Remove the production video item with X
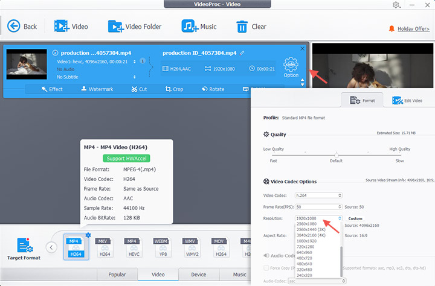The height and width of the screenshot is (286, 435). [303, 48]
